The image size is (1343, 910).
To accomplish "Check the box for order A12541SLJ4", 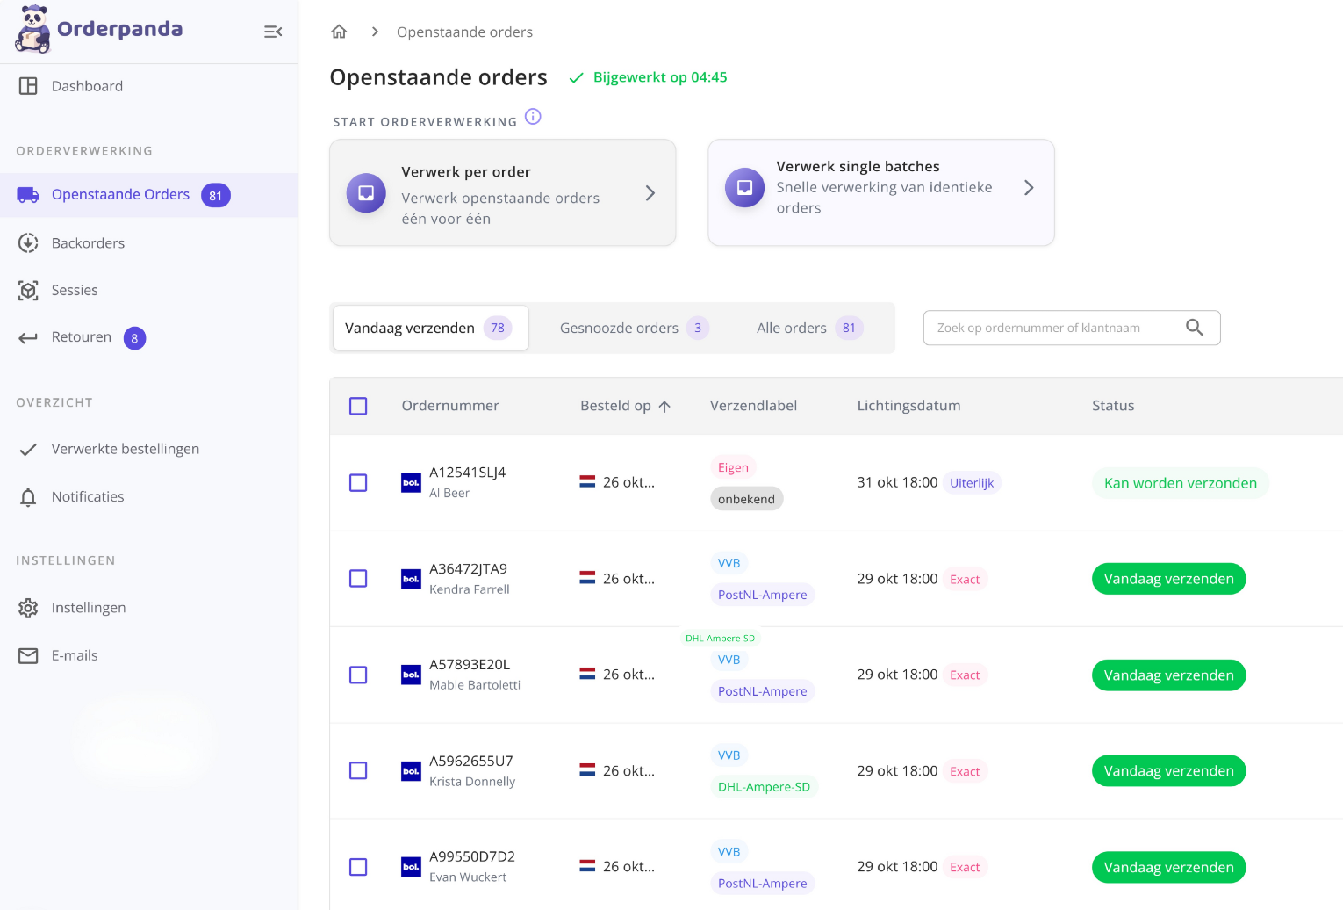I will coord(358,483).
